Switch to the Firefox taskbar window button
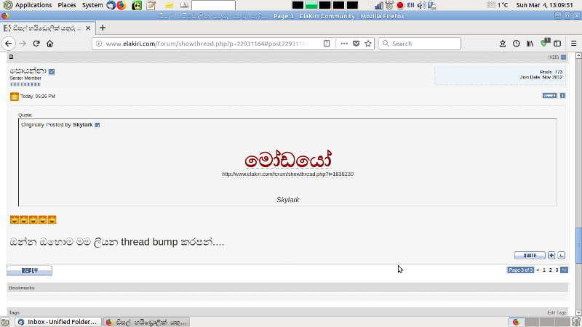Screen dimensions: 582x327 tap(146, 322)
